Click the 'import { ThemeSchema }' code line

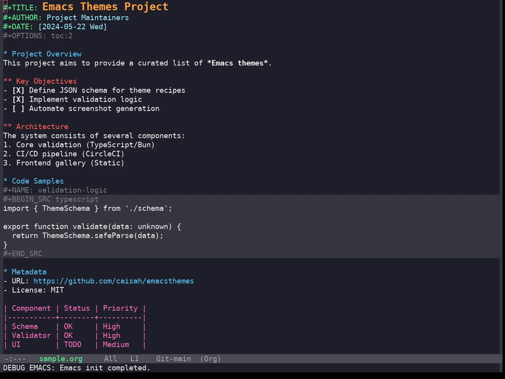click(x=88, y=208)
